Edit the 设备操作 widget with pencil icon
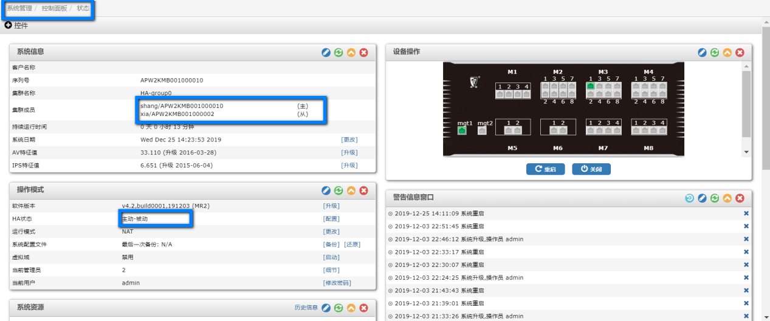 tap(703, 53)
